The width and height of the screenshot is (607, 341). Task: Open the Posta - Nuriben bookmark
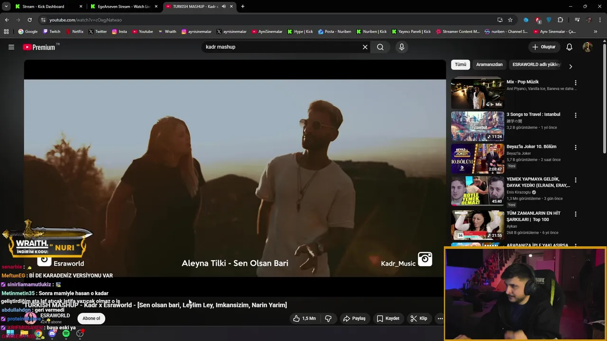(x=335, y=32)
